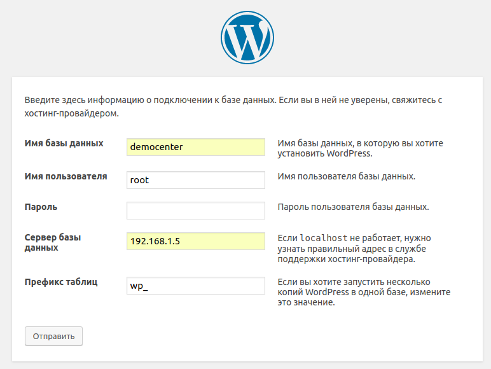Click the Префикс таблиц label
Viewport: 491px width, 369px height.
61,282
